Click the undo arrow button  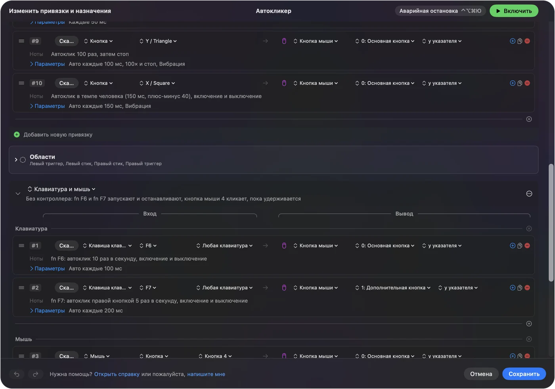click(x=17, y=374)
